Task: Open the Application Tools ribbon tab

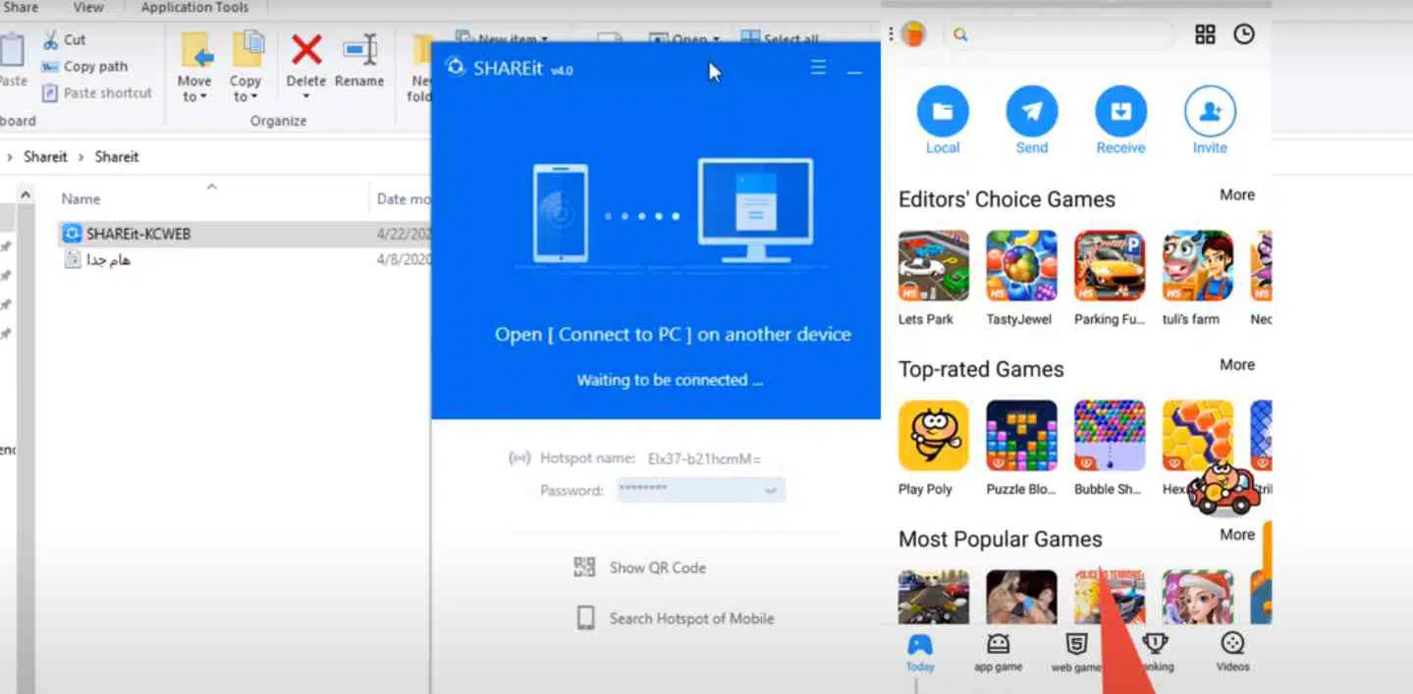Action: (x=195, y=8)
